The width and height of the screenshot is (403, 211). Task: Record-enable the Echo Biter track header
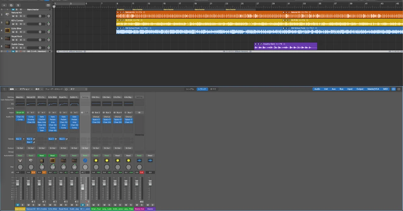tap(21, 32)
